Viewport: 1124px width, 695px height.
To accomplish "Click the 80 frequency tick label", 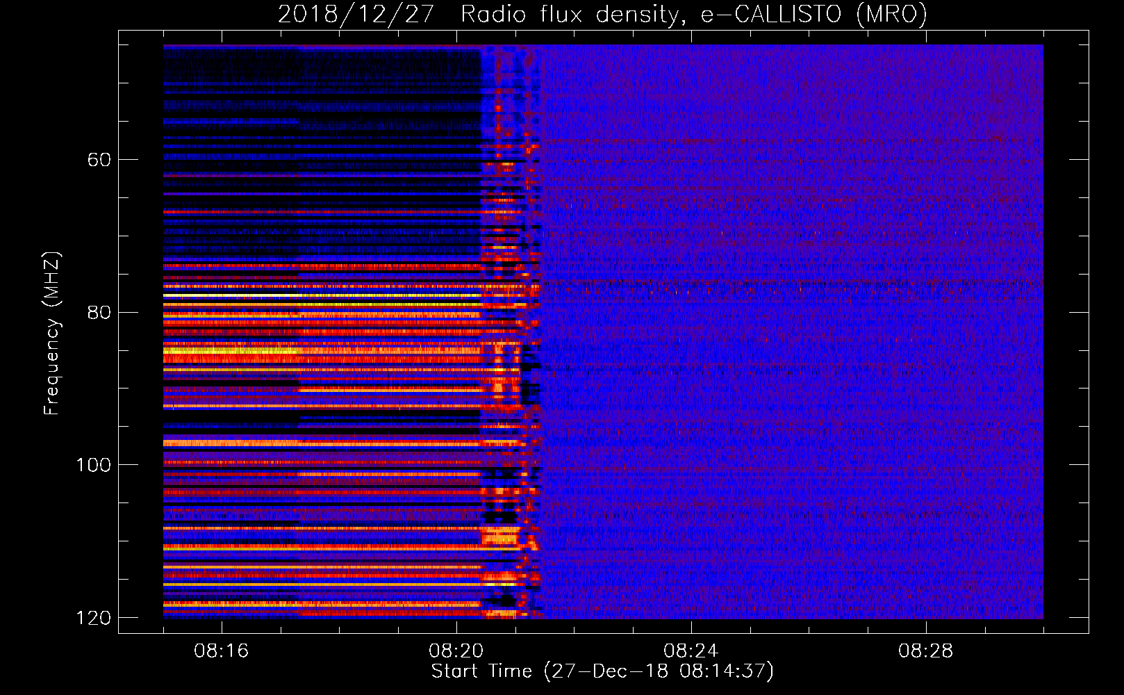I will click(99, 312).
